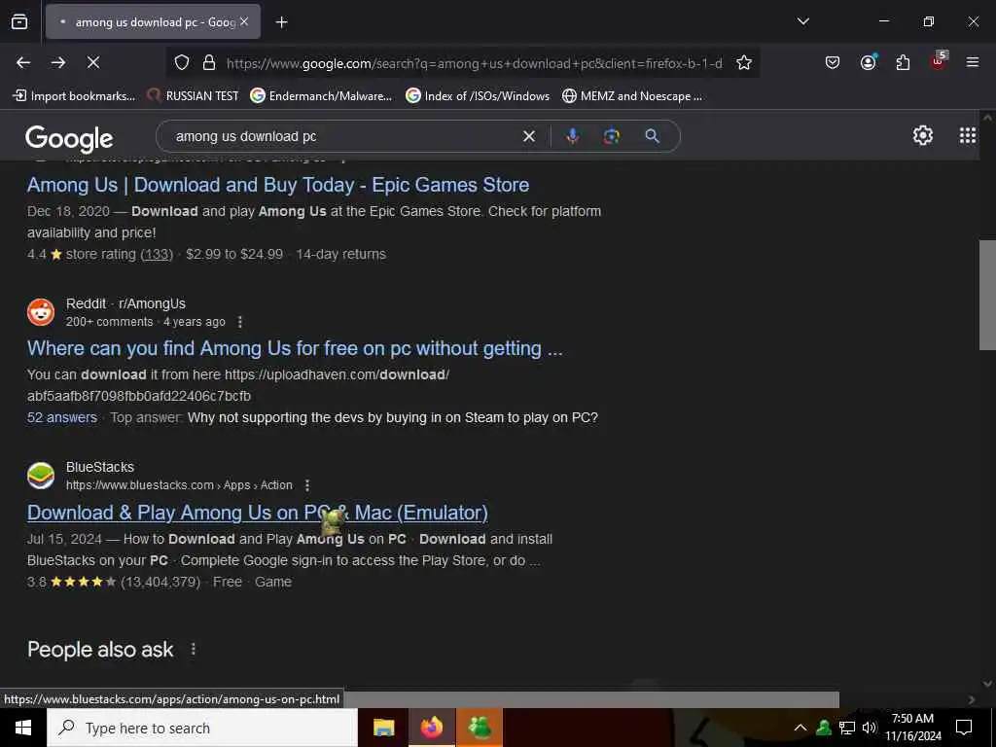Open Import bookmarks bookmark

[74, 96]
